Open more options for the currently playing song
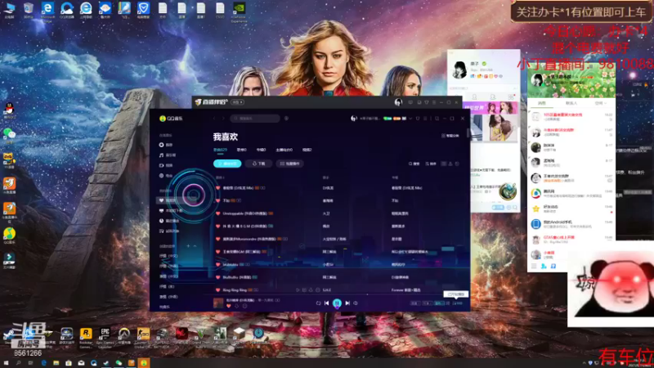This screenshot has width=654, height=368. click(244, 306)
